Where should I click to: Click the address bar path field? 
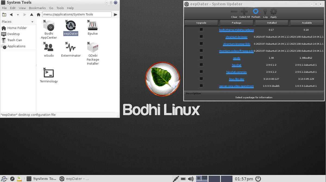tap(77, 14)
